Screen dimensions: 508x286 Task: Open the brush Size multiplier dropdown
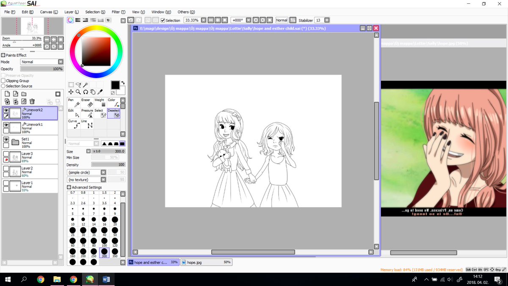88,151
